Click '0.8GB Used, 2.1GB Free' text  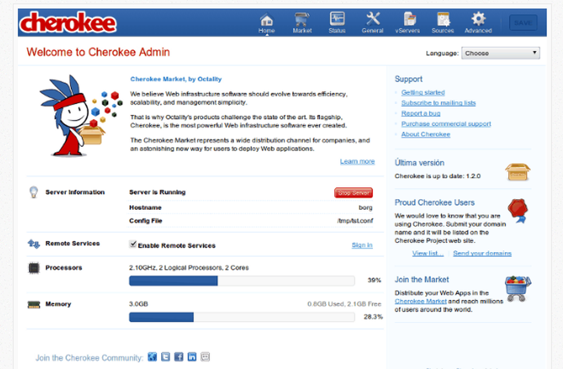[x=345, y=304]
